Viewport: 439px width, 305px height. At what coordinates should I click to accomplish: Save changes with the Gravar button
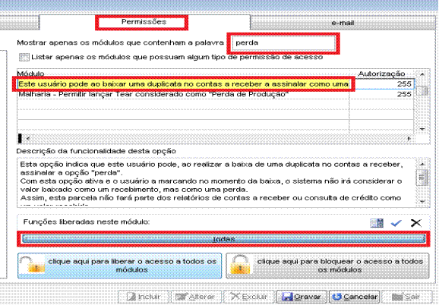coord(302,297)
